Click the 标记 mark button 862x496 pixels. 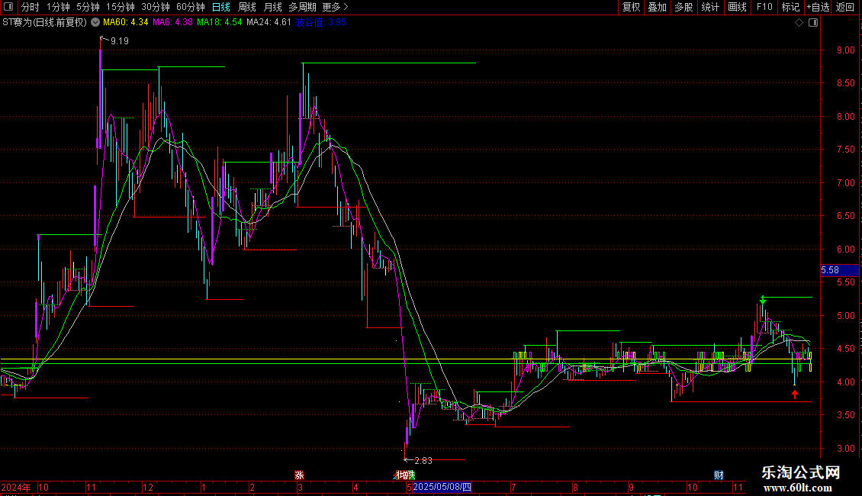coord(790,7)
